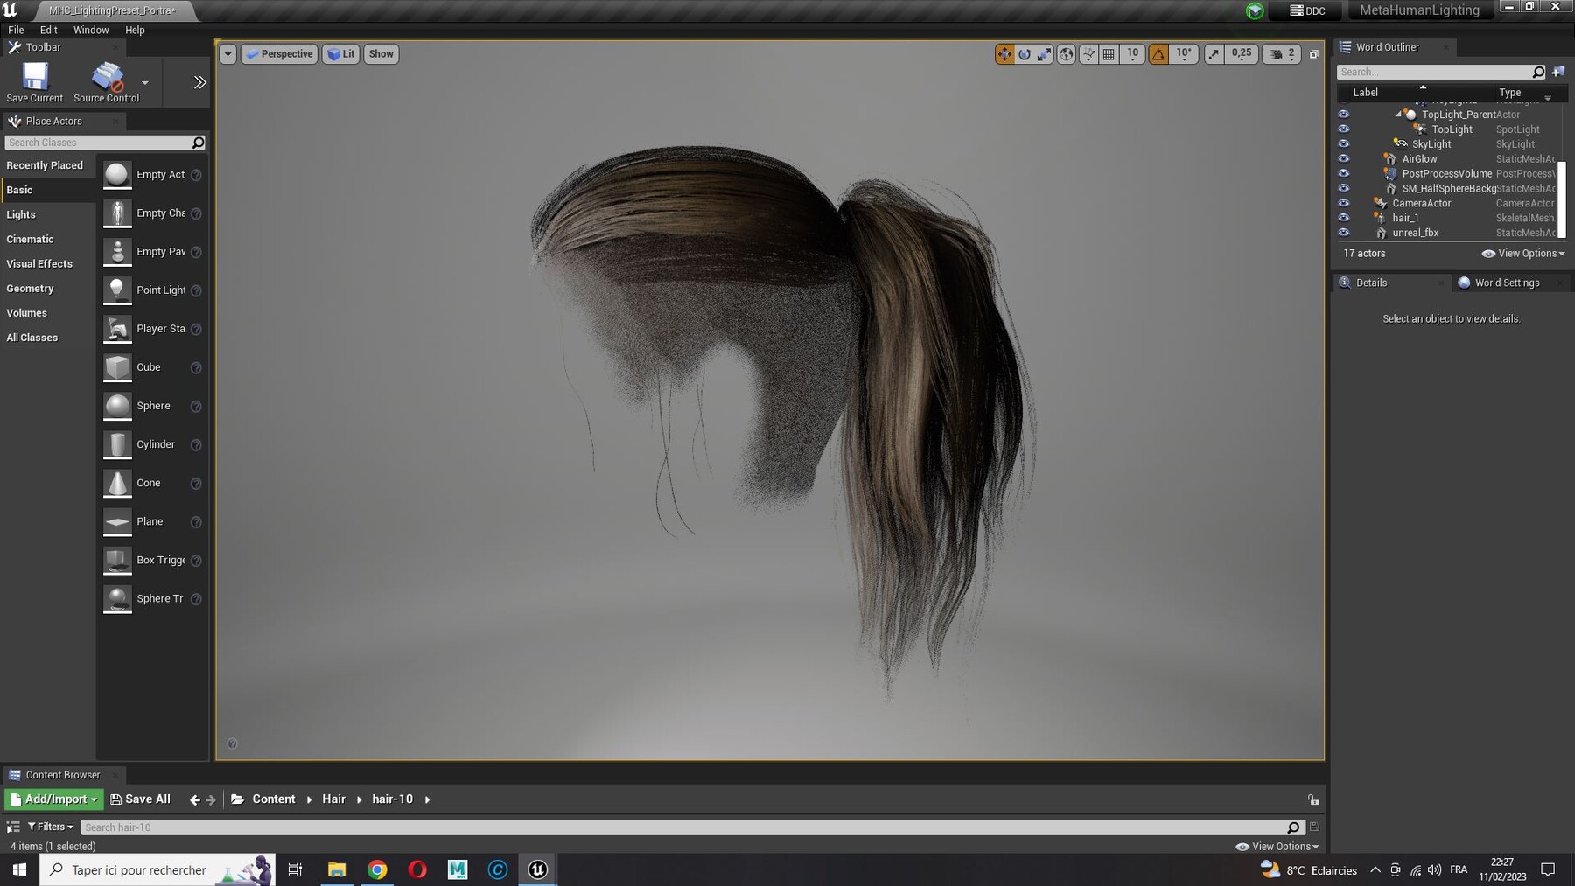Click the add-folder icon in World Outliner
The width and height of the screenshot is (1575, 886).
1558,72
